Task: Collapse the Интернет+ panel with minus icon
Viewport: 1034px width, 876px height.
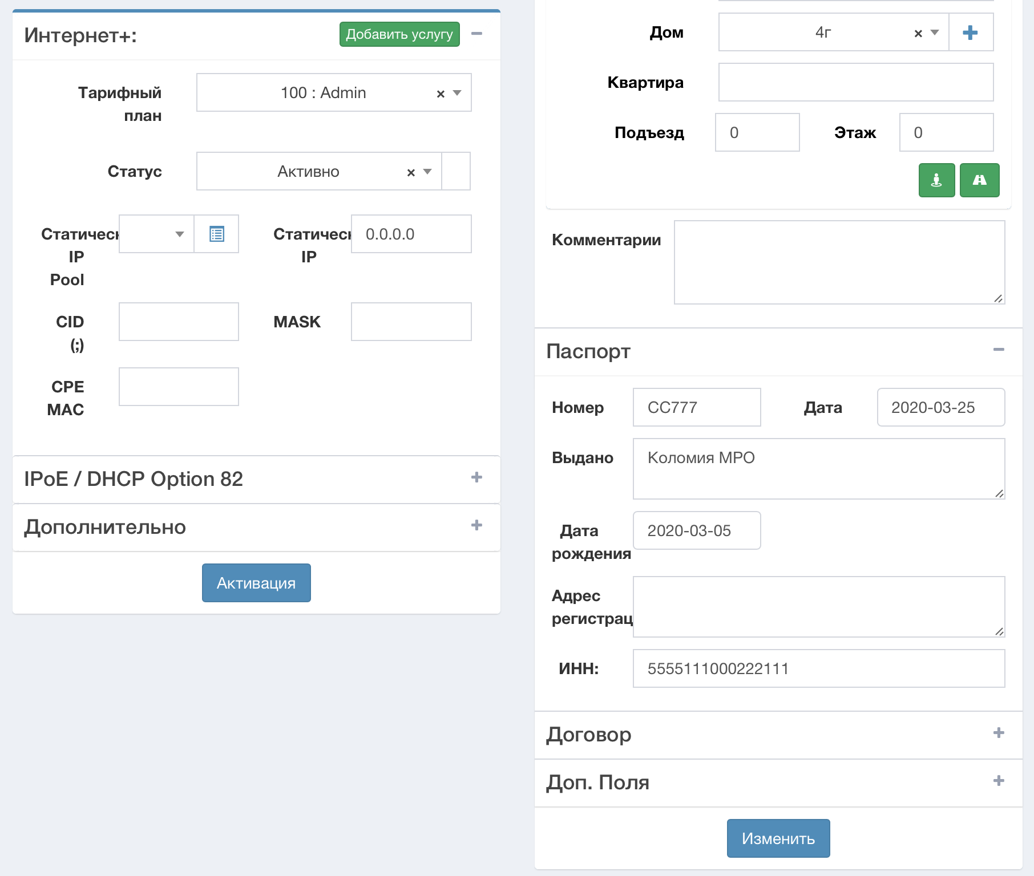Action: click(x=476, y=34)
